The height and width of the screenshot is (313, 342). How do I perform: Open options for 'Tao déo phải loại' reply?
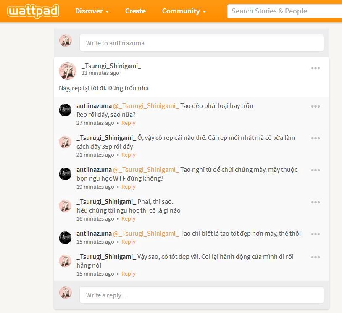pos(316,106)
